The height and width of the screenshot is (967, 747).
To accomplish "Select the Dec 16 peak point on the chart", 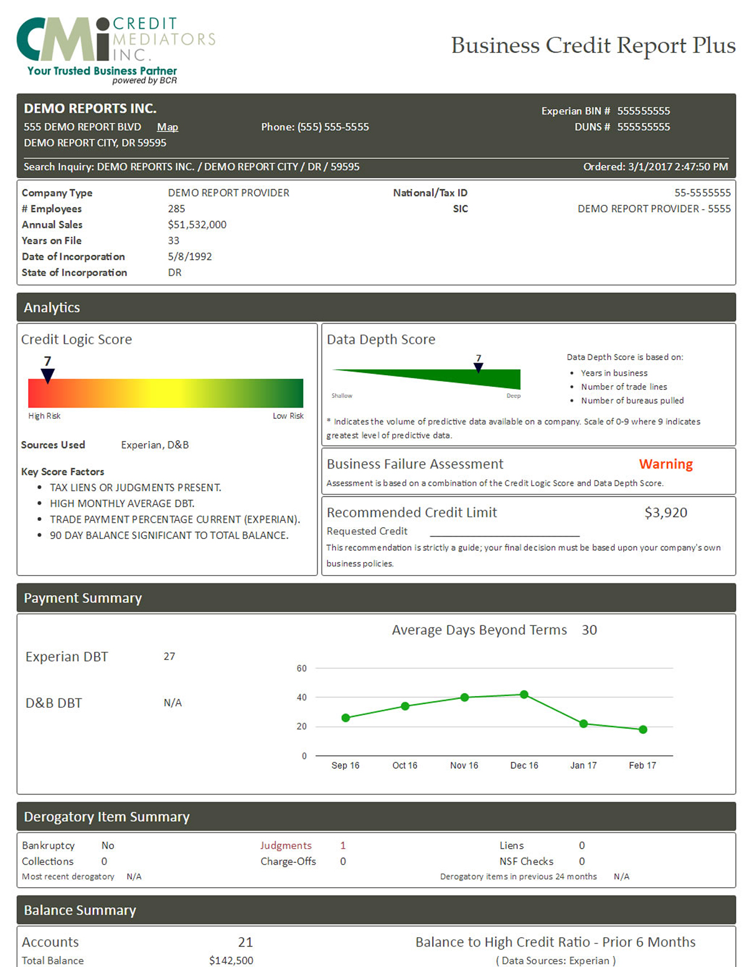I will [x=524, y=693].
